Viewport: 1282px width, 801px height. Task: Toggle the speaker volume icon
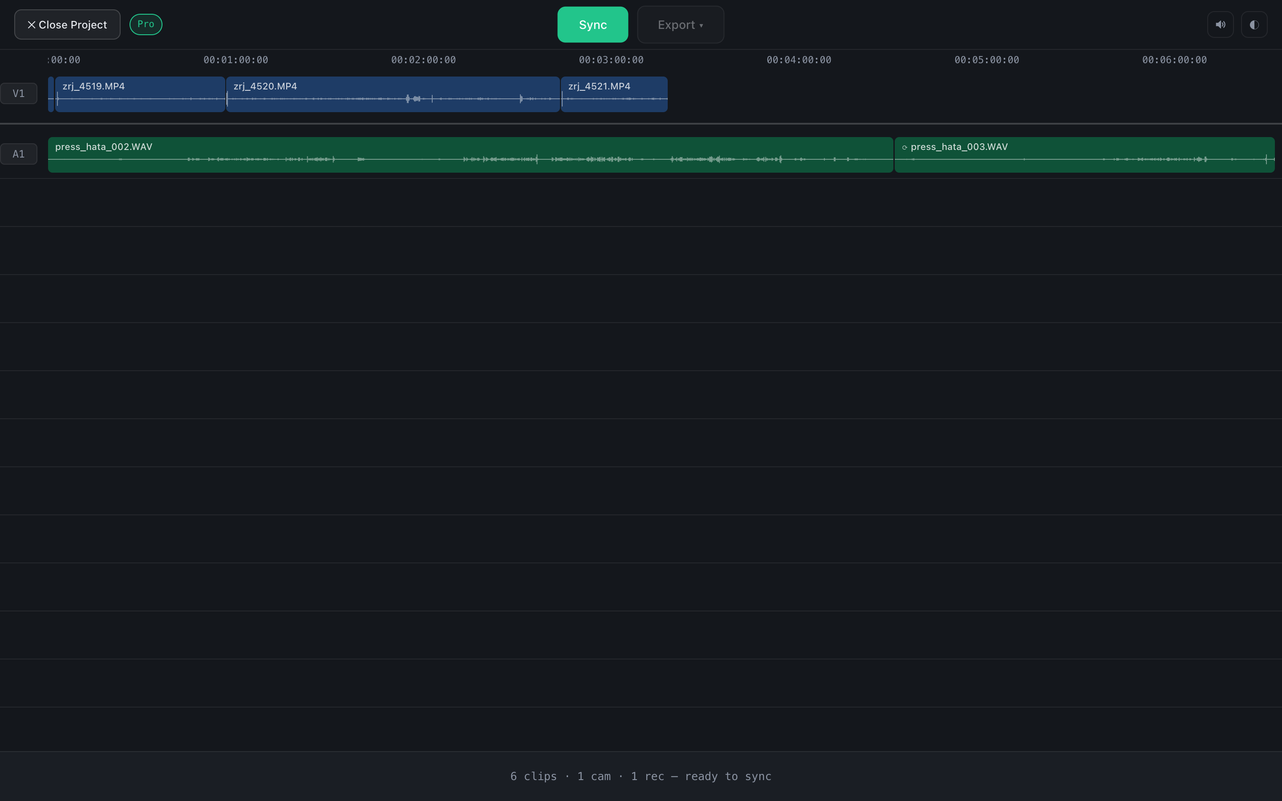(1220, 24)
